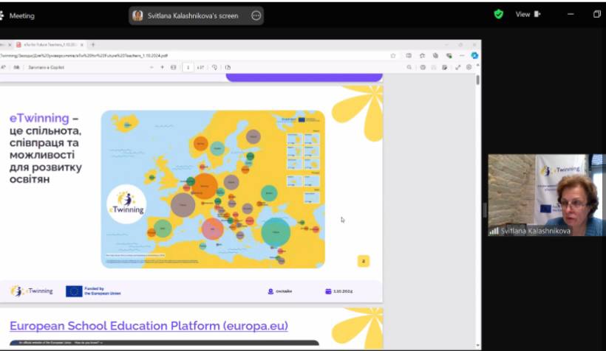The height and width of the screenshot is (351, 606).
Task: Open the View layout options
Action: click(x=528, y=14)
